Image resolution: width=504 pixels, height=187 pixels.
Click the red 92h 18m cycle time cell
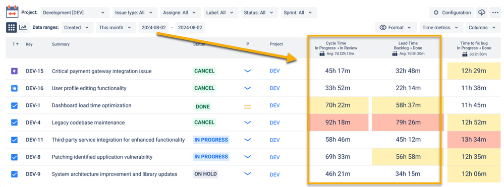pyautogui.click(x=338, y=122)
